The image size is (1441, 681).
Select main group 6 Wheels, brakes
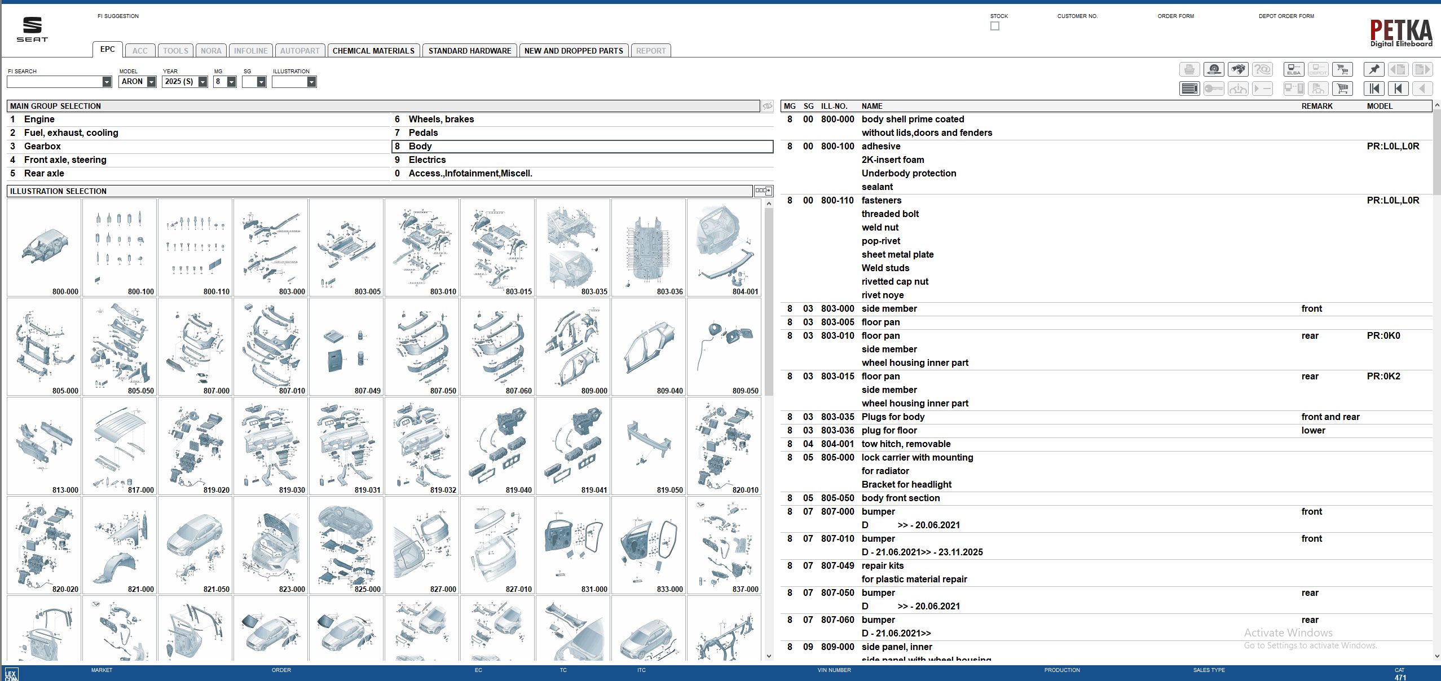tap(583, 120)
